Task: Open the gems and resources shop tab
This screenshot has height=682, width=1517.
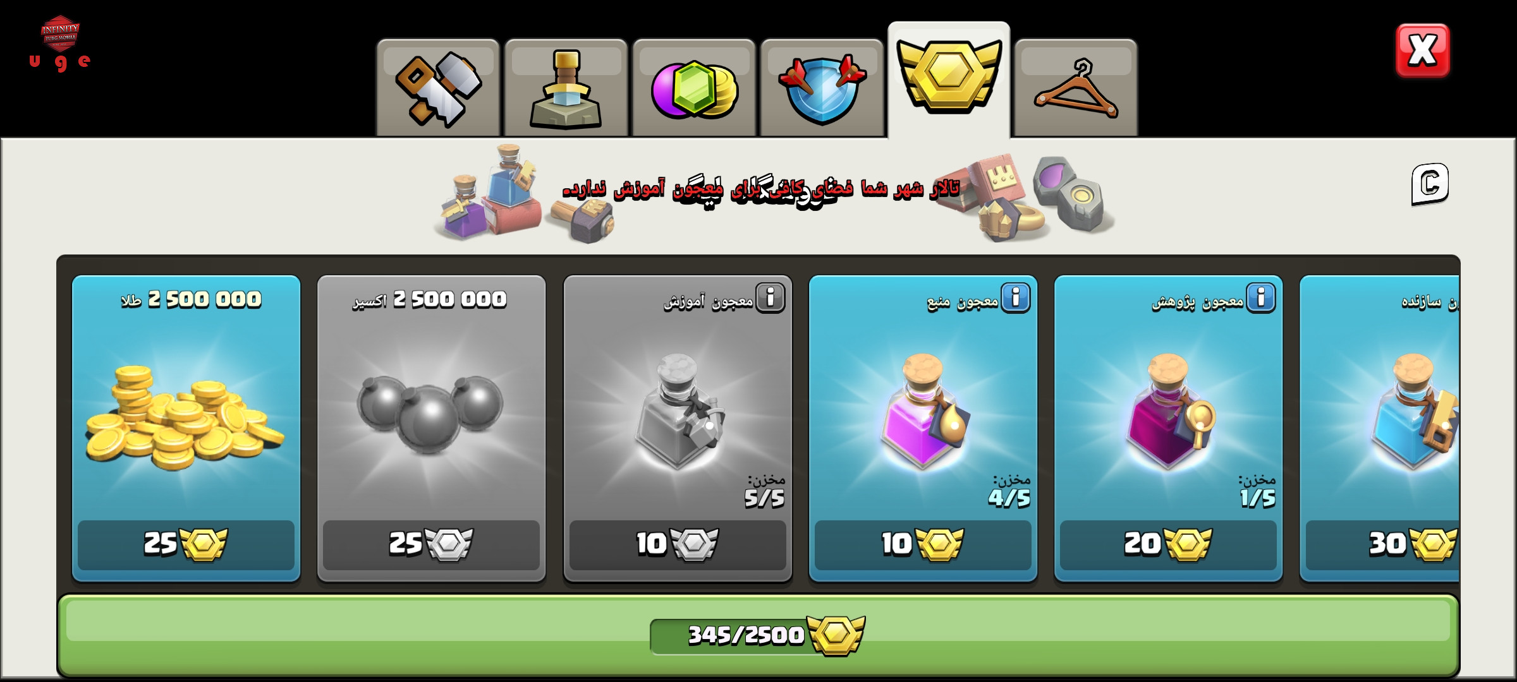Action: click(x=694, y=88)
